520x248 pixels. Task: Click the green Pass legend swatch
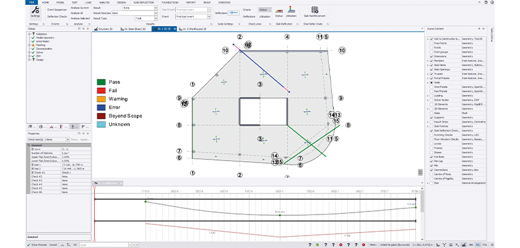click(101, 82)
